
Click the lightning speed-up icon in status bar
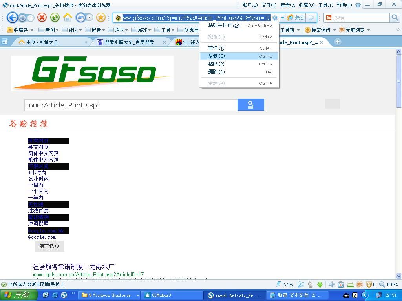point(278,284)
